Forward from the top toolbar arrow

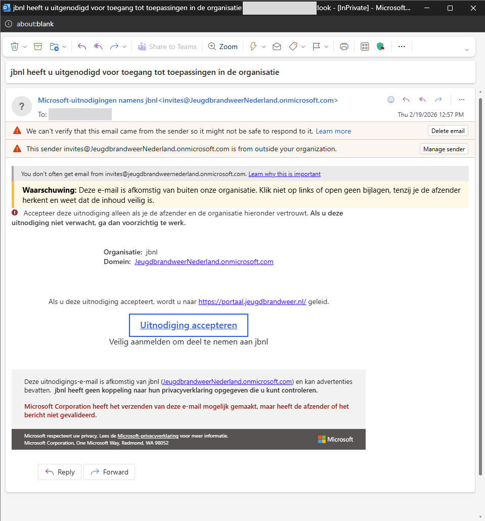(114, 47)
